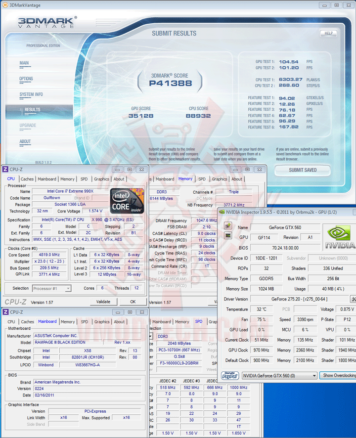Click the Core Voltage value 1.574 V

coord(95,211)
